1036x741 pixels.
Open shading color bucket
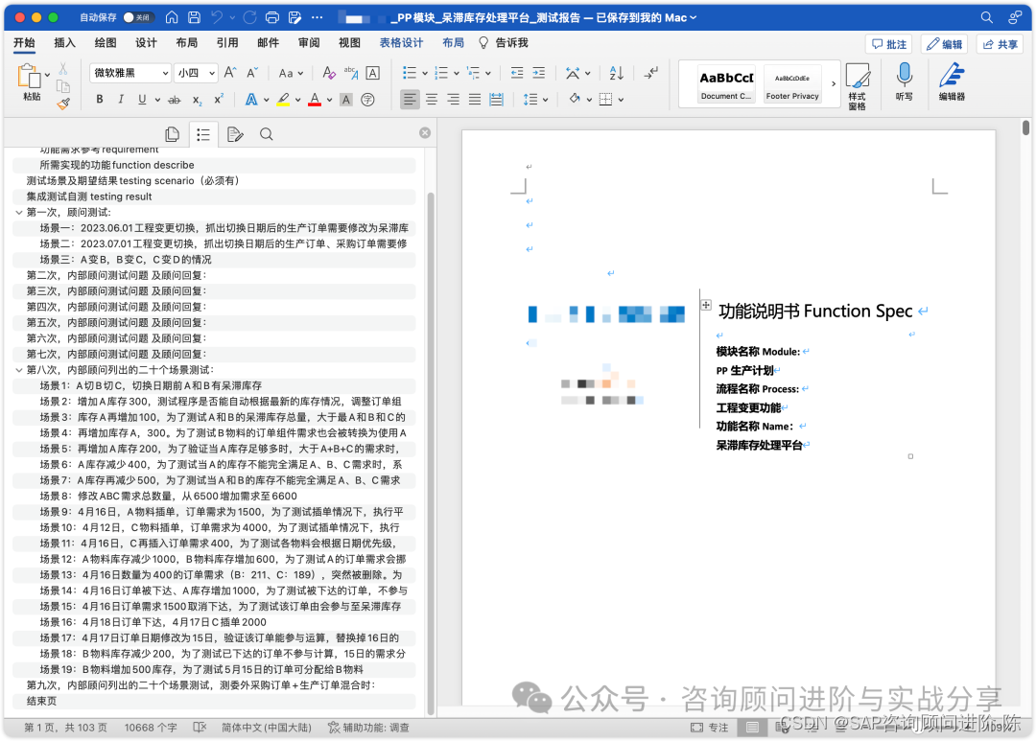pos(575,99)
